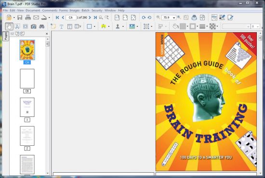Open the Edit menu
The width and height of the screenshot is (265, 178).
[x=13, y=10]
